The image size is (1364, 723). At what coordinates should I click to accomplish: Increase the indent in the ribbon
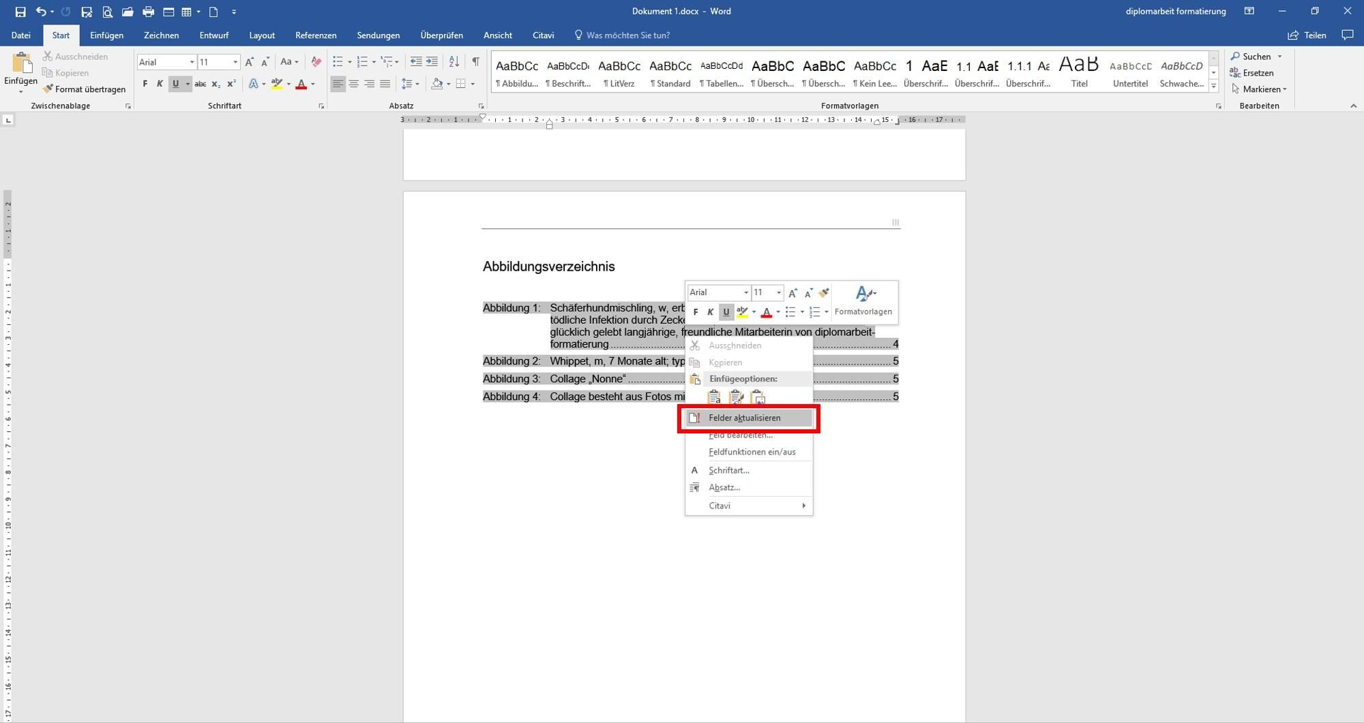(x=432, y=62)
